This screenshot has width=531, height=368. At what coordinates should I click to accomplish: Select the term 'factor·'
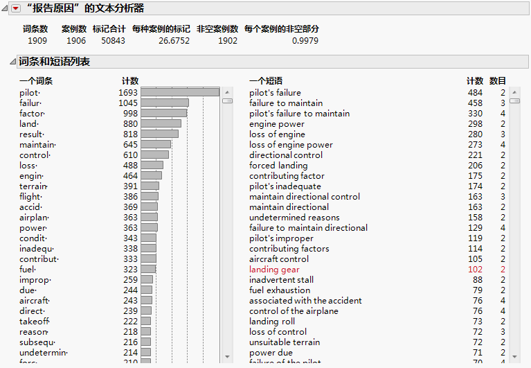[32, 114]
